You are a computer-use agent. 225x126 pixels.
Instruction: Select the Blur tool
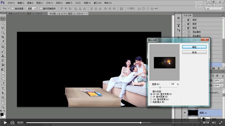[x=3, y=74]
